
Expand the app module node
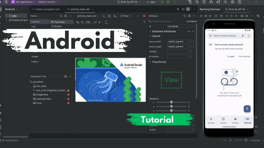tap(6, 16)
